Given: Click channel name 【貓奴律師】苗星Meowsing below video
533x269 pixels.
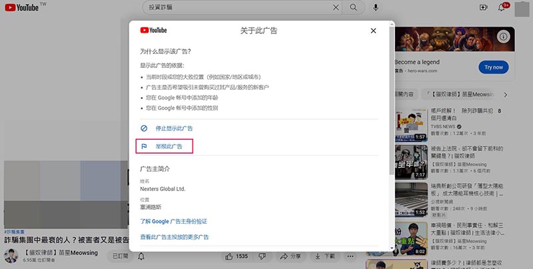Looking at the screenshot, I should click(x=61, y=253).
